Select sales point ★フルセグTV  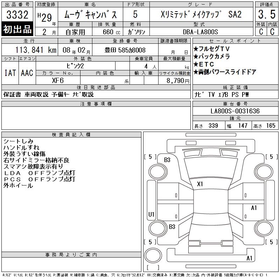(211, 49)
